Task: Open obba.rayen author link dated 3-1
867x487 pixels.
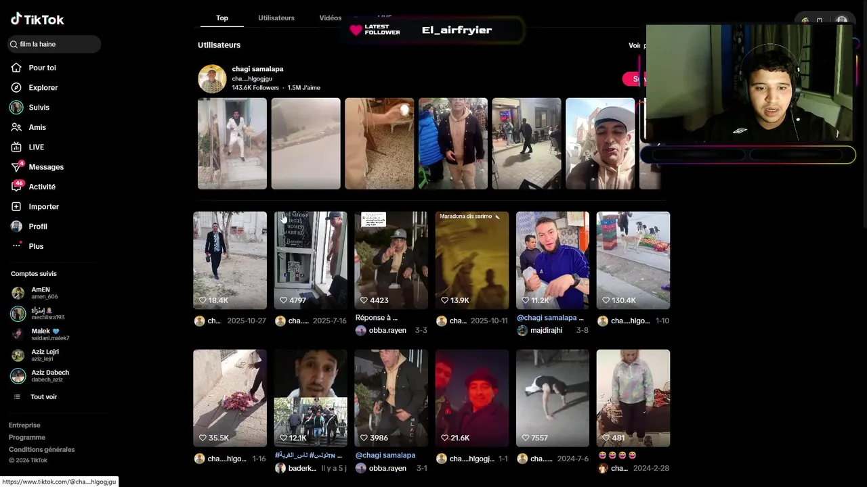Action: coord(387,469)
